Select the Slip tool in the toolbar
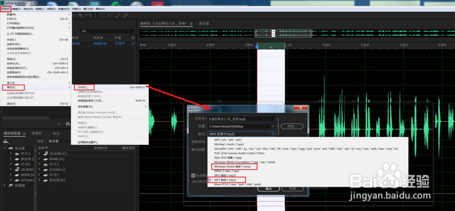This screenshot has height=211, width=455. tap(88, 15)
